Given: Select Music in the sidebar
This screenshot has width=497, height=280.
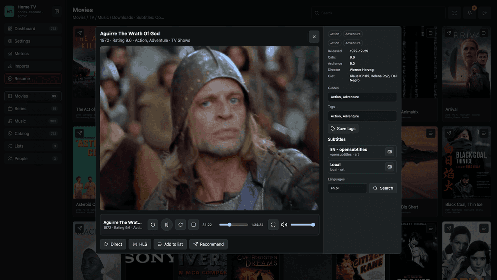Looking at the screenshot, I should click(33, 121).
